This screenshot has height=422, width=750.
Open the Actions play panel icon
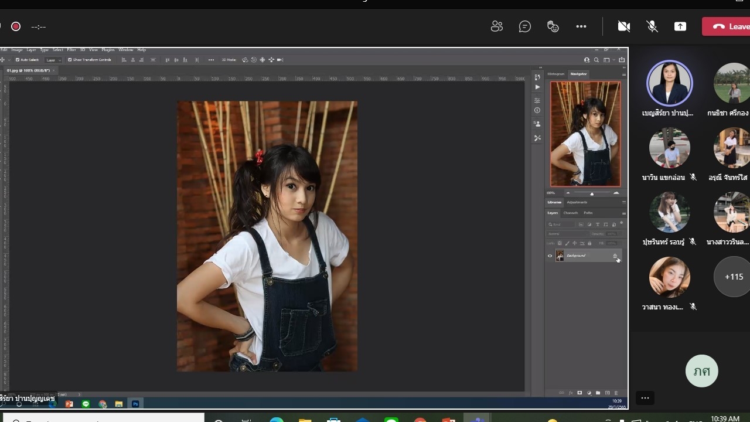click(537, 87)
